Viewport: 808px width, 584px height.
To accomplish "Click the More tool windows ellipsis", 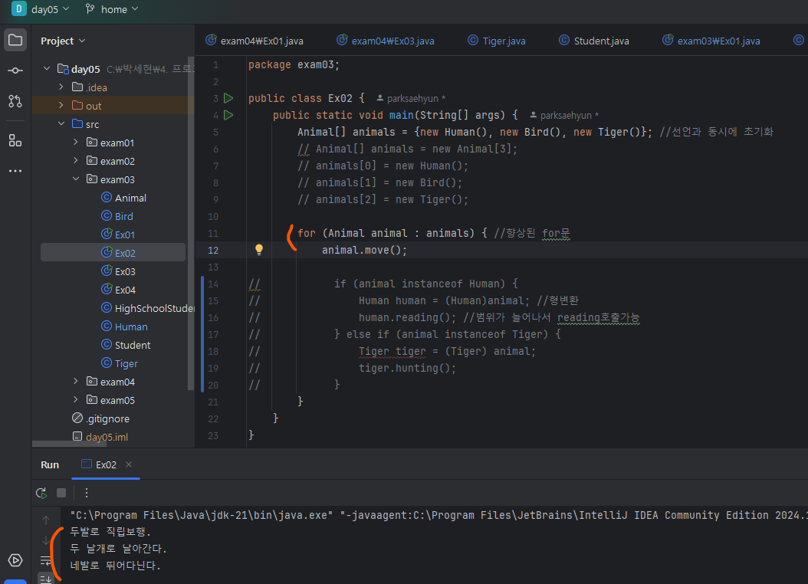I will coord(15,171).
